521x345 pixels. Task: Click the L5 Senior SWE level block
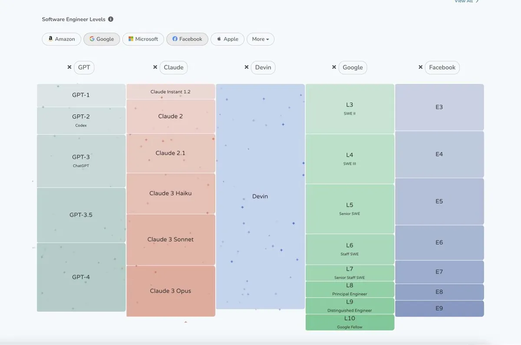pyautogui.click(x=350, y=209)
